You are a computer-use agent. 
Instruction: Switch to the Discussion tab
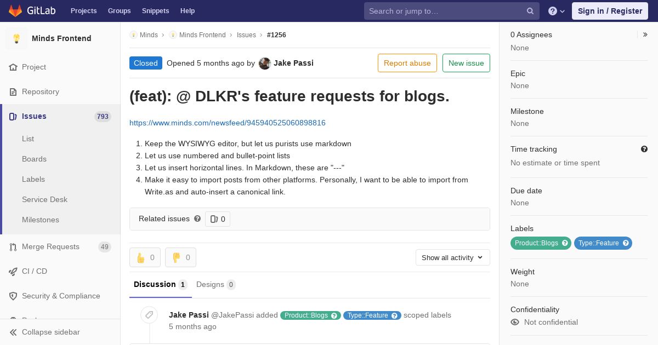[161, 285]
